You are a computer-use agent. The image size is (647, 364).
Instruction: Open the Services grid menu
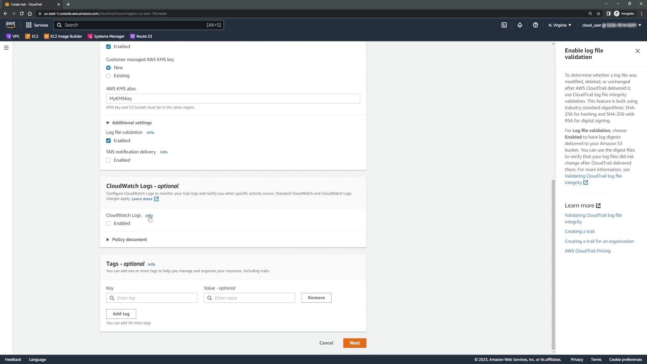tap(37, 25)
